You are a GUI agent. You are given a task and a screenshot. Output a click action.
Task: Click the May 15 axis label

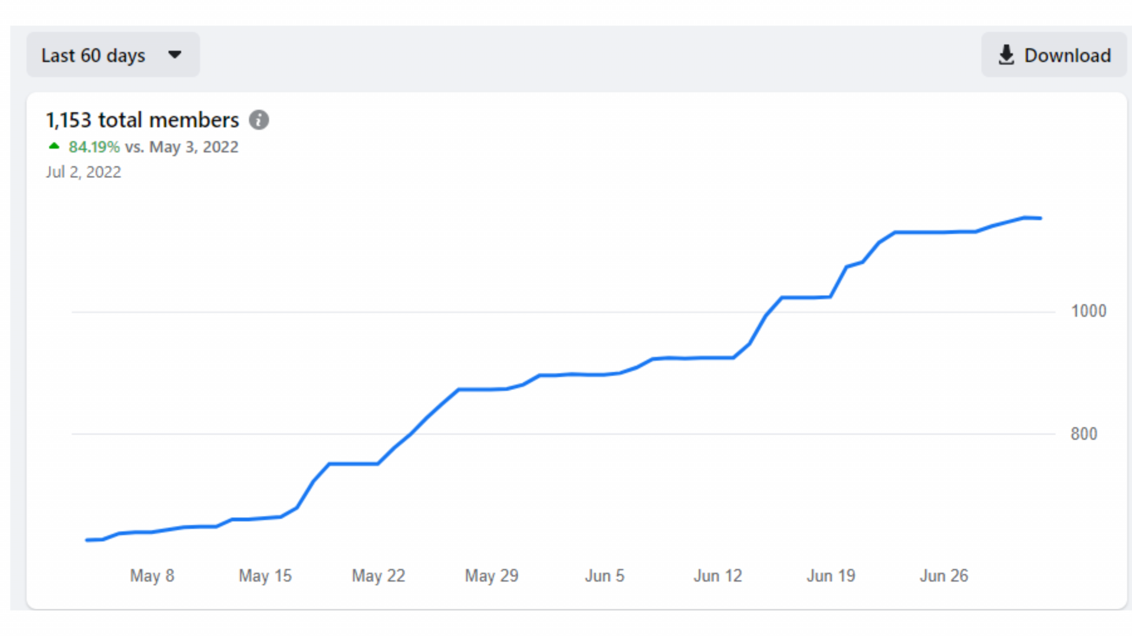pos(265,575)
